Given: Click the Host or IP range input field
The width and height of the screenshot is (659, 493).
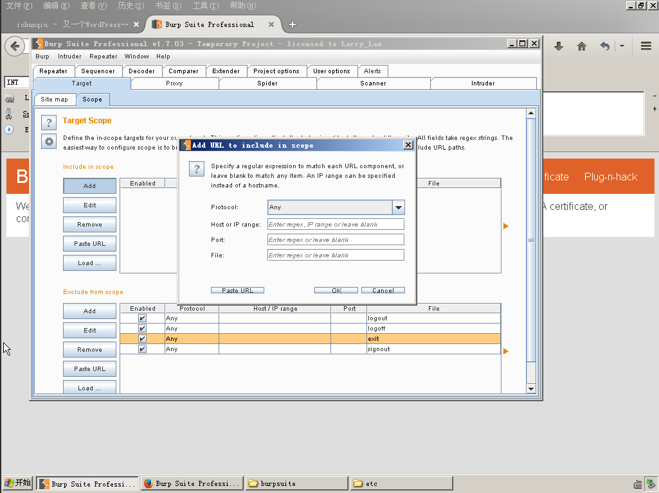Looking at the screenshot, I should click(x=336, y=224).
